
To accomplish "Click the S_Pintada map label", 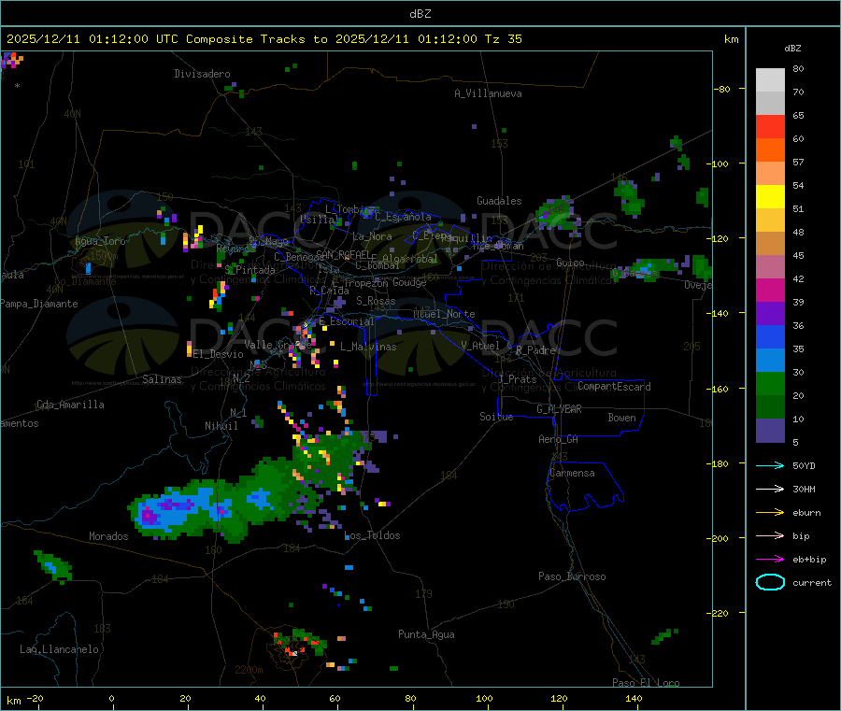I will click(x=249, y=270).
